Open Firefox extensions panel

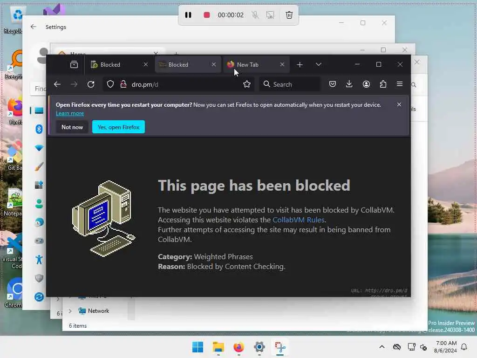coord(383,84)
